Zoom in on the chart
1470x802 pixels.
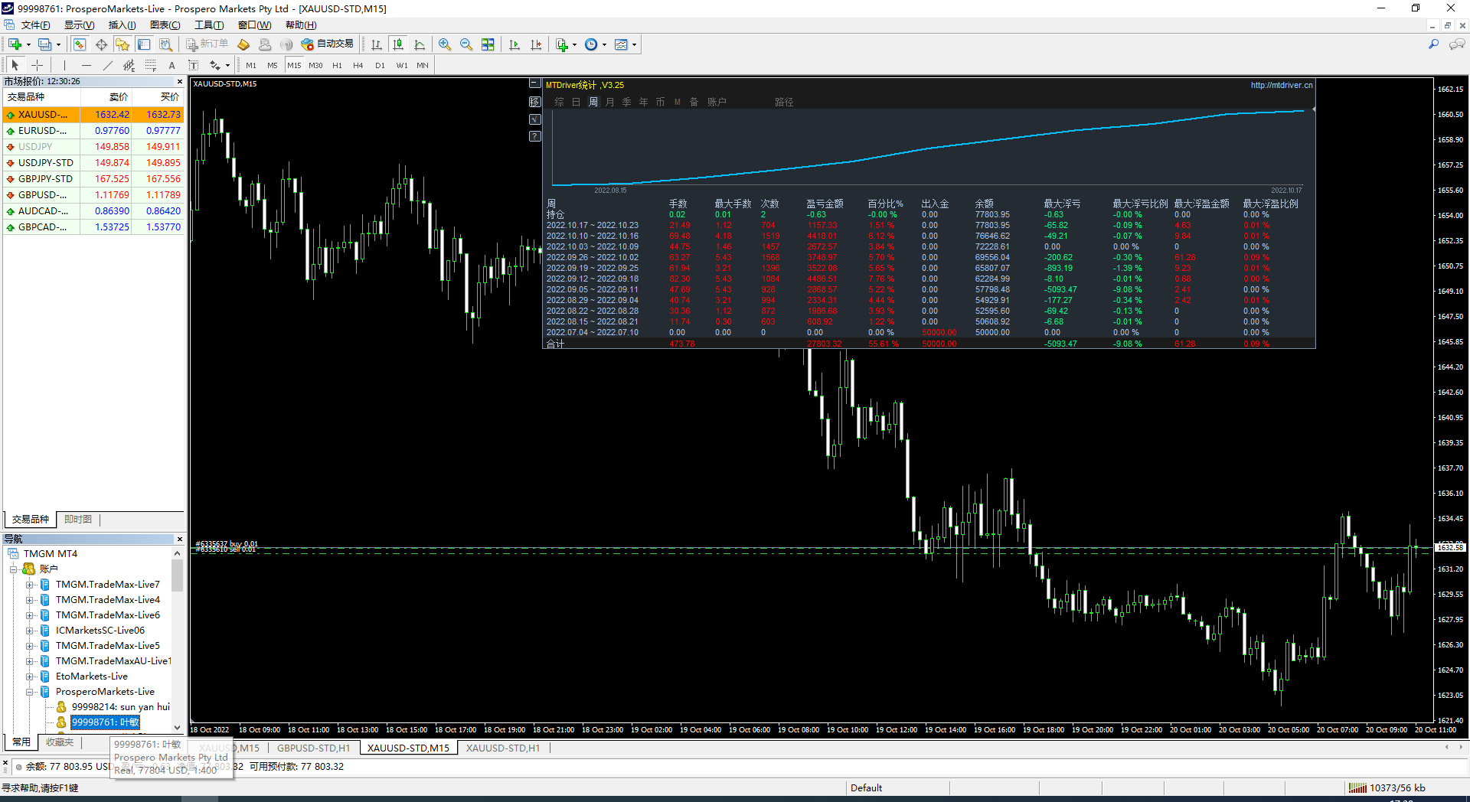[x=445, y=44]
